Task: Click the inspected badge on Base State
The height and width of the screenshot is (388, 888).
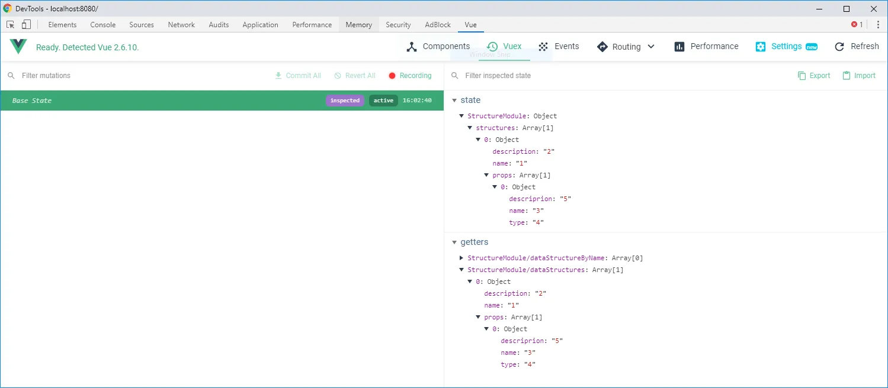Action: [345, 101]
